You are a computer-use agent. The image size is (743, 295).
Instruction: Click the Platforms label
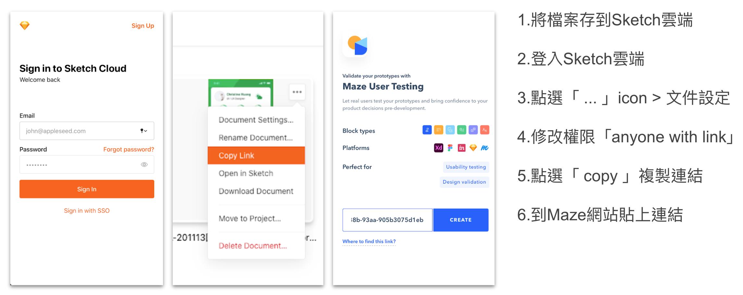pos(356,148)
